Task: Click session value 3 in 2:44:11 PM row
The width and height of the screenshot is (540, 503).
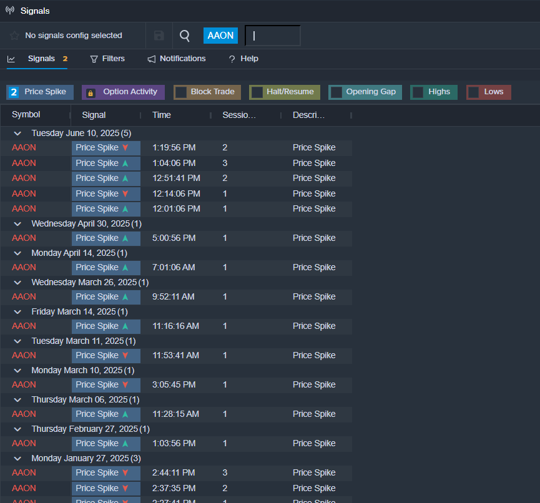Action: [225, 472]
